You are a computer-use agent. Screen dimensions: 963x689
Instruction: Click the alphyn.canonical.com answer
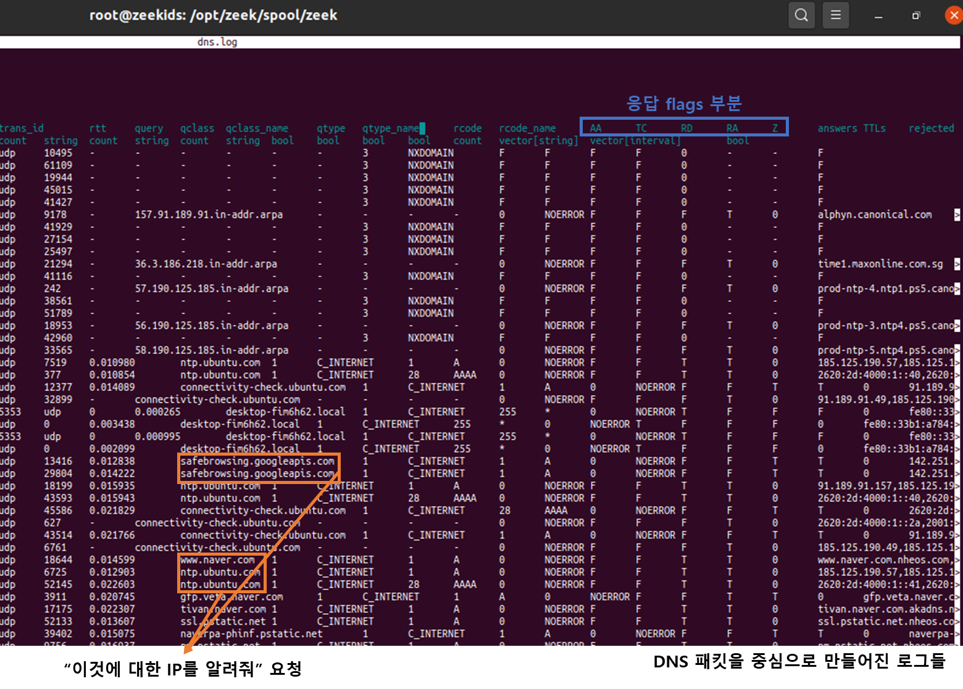point(875,215)
